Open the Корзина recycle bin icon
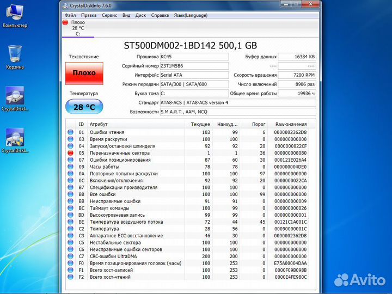Image resolution: width=392 pixels, height=294 pixels. coord(15,57)
